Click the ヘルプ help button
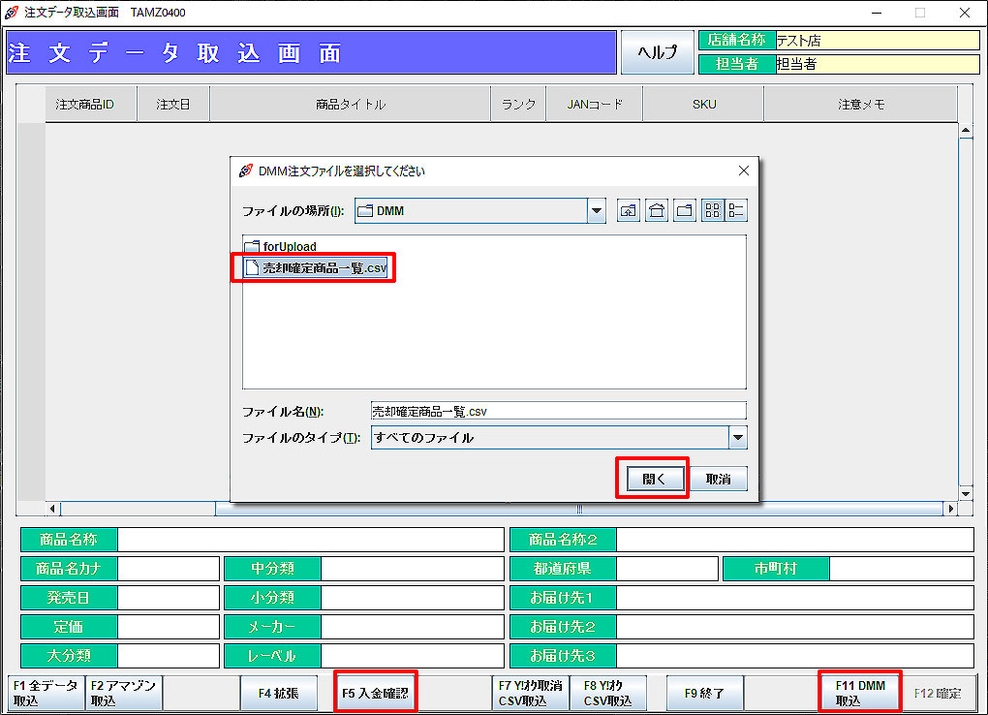The image size is (988, 715). pyautogui.click(x=657, y=52)
